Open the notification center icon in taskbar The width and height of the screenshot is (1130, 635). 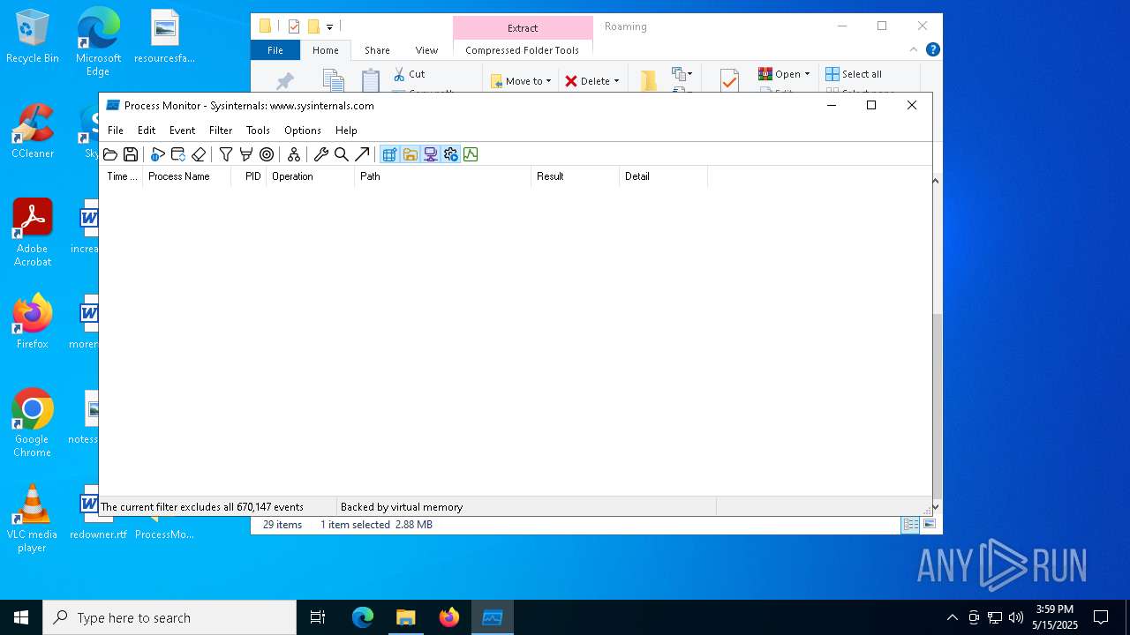click(1101, 617)
